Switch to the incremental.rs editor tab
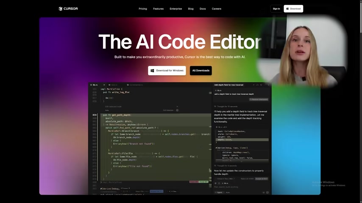 coord(135,85)
